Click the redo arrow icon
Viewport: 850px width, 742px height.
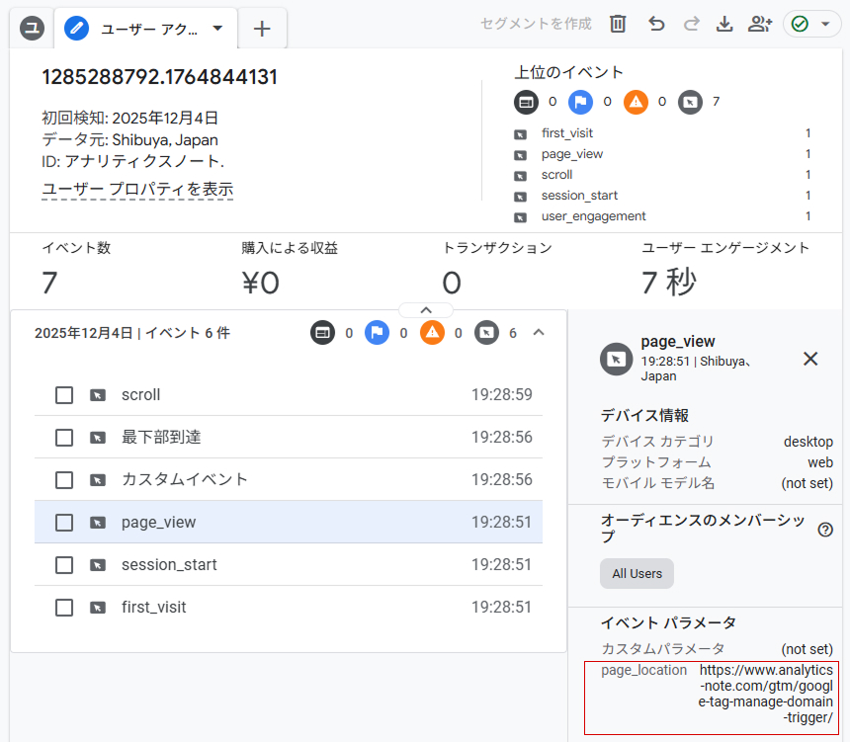click(x=691, y=24)
